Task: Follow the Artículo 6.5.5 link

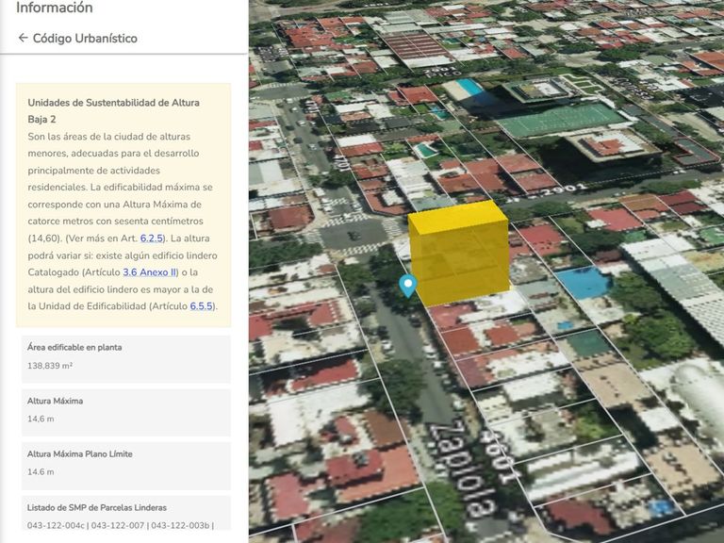Action: pyautogui.click(x=202, y=306)
